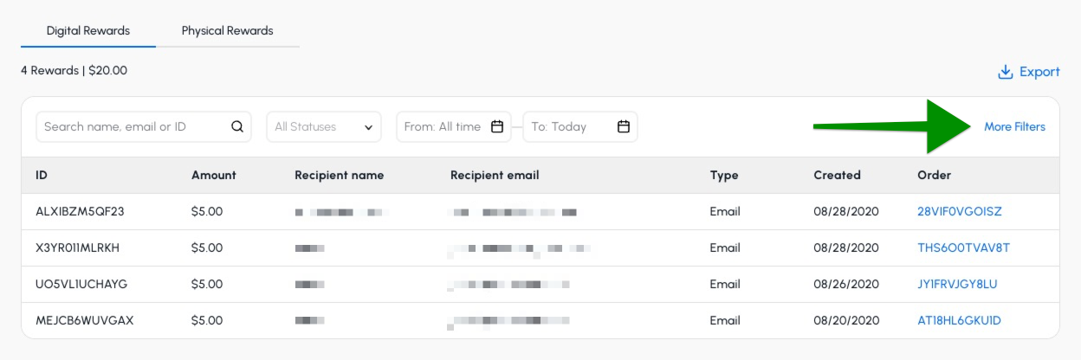Click the Export button
The width and height of the screenshot is (1081, 360).
pos(1029,72)
